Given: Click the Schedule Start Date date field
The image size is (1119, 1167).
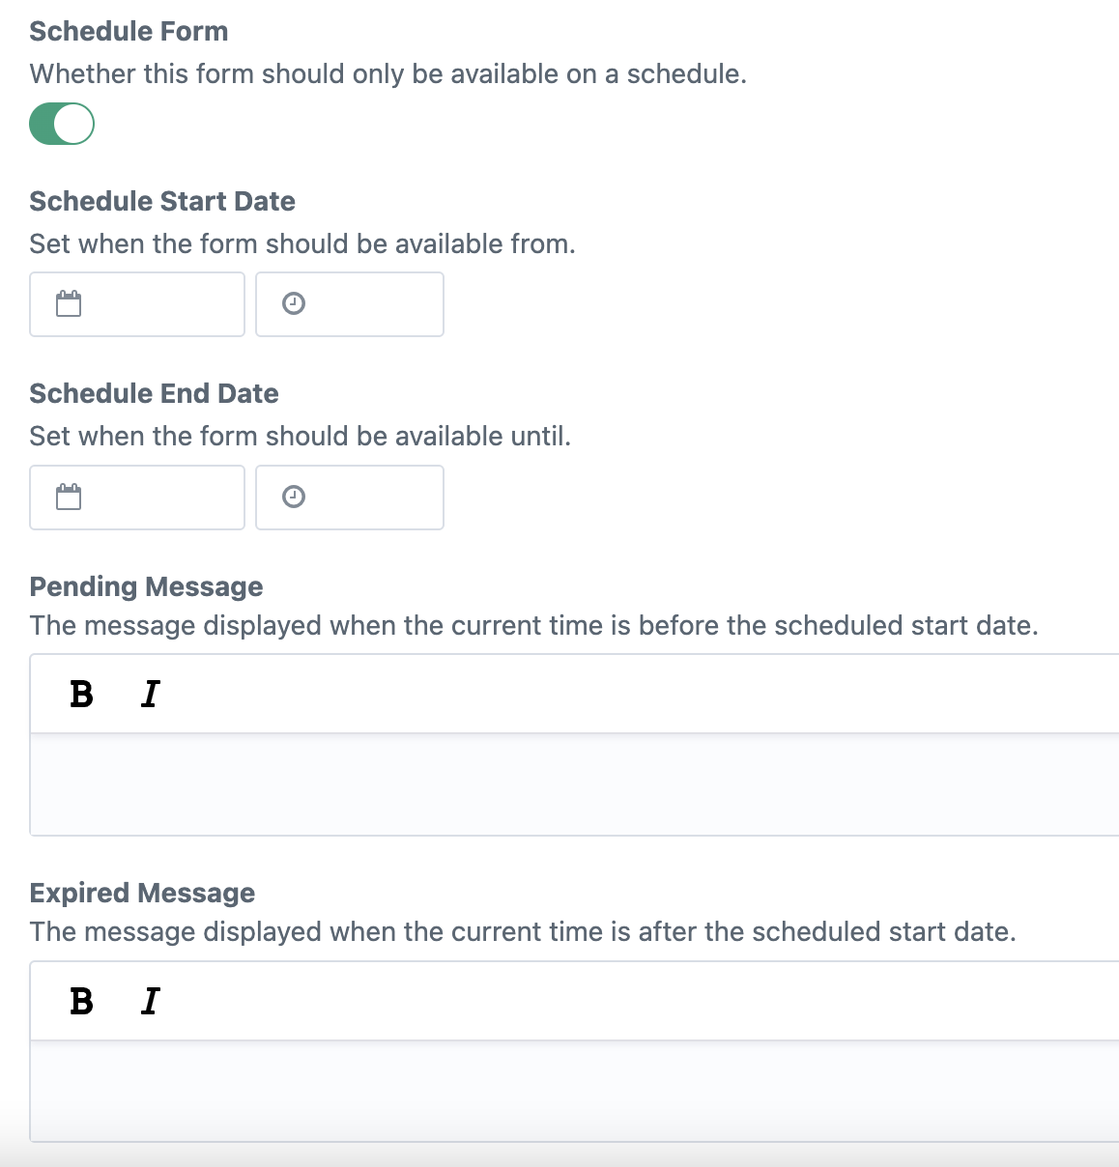Looking at the screenshot, I should (x=155, y=303).
